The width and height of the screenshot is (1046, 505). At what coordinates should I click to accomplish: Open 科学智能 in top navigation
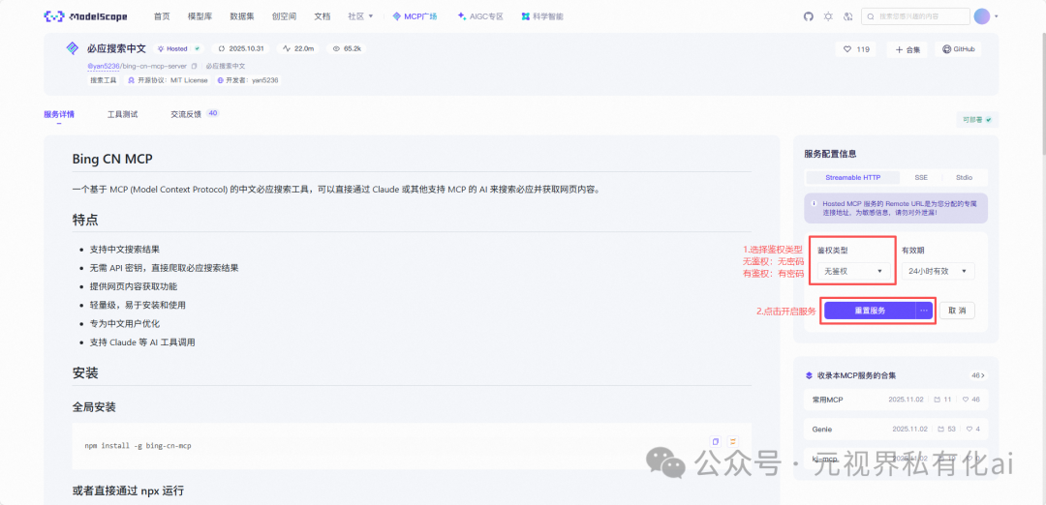pyautogui.click(x=542, y=16)
